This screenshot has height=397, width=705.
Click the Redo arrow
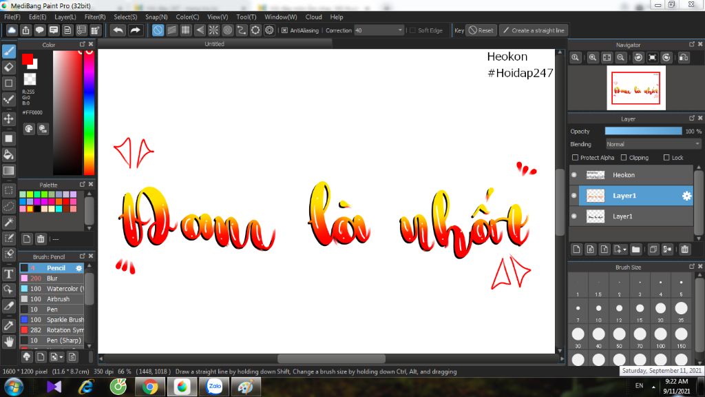(x=135, y=30)
